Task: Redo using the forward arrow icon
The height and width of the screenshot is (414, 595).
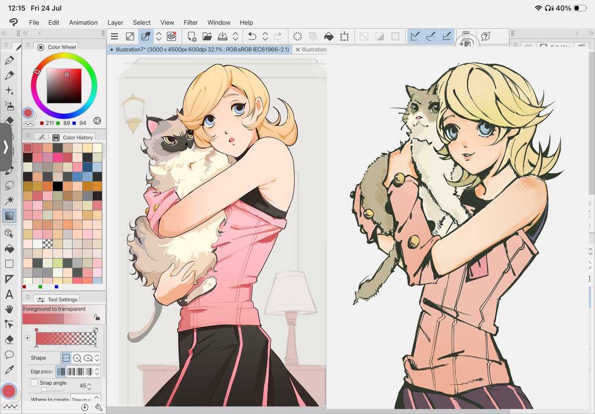Action: pos(278,36)
